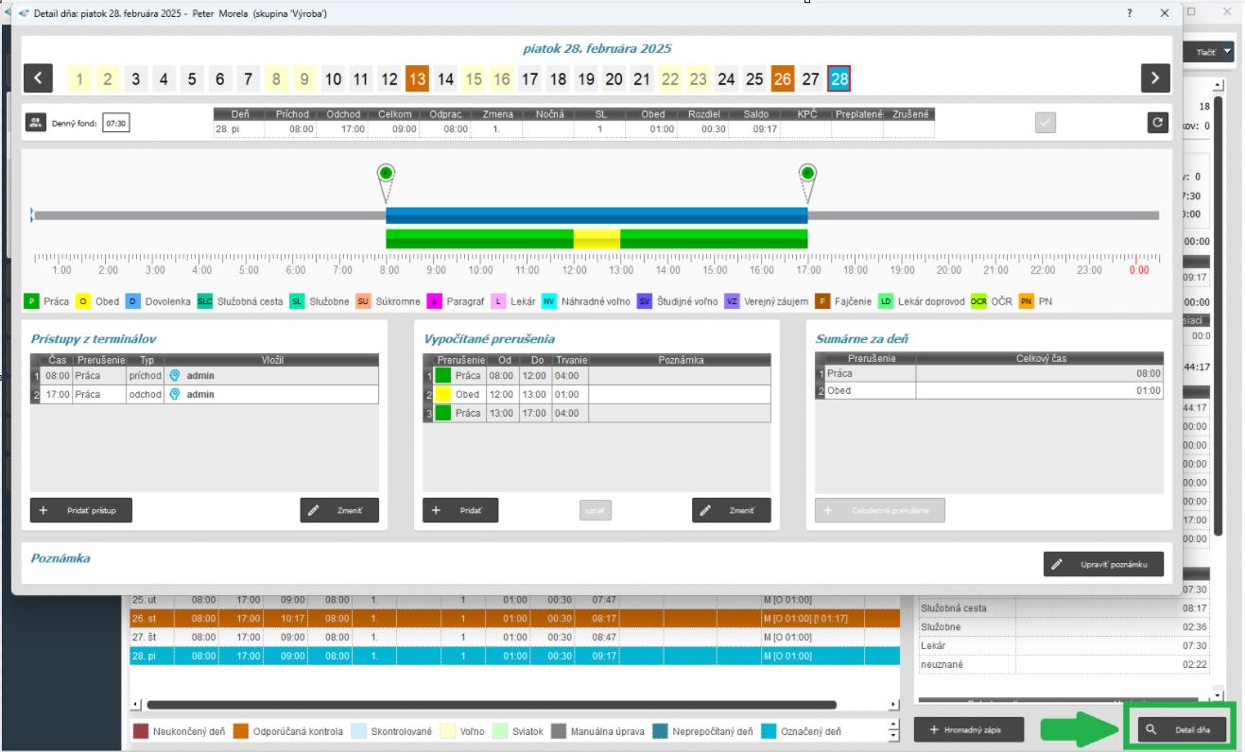
Task: Select the 17:00 odchod access row
Action: pyautogui.click(x=204, y=395)
